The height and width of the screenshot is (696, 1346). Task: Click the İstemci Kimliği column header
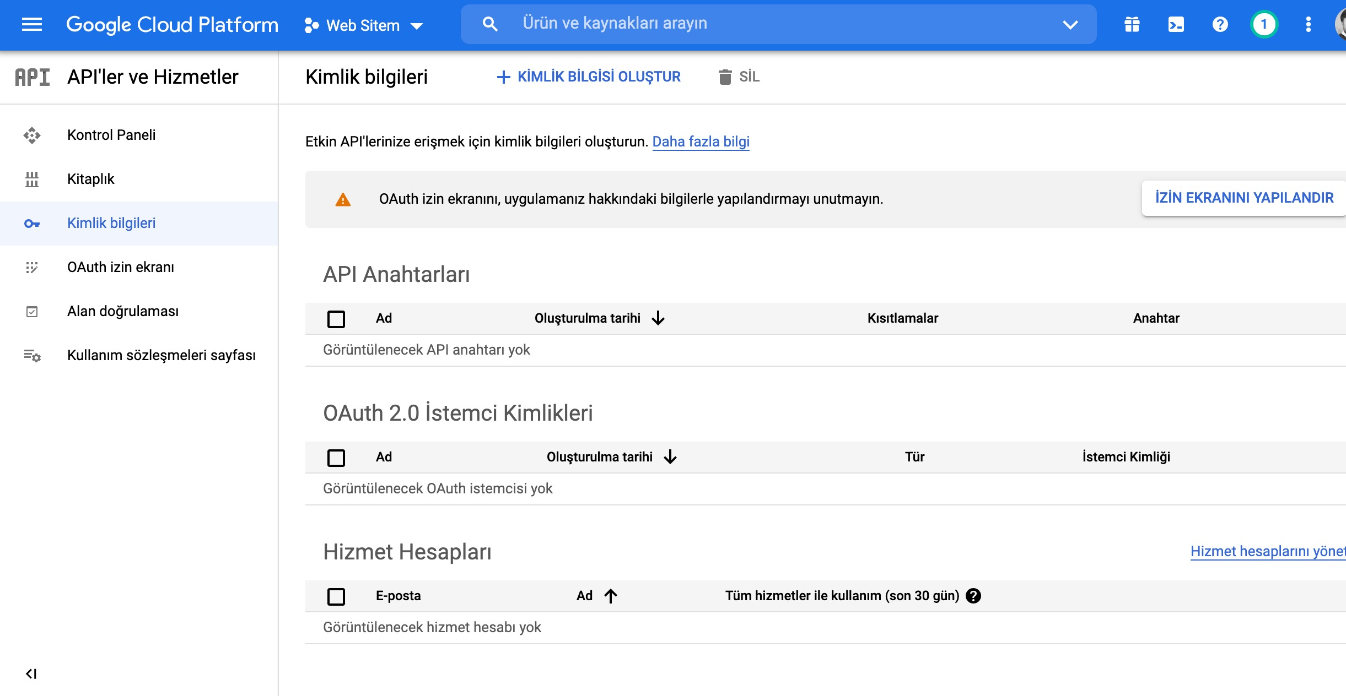(1126, 457)
